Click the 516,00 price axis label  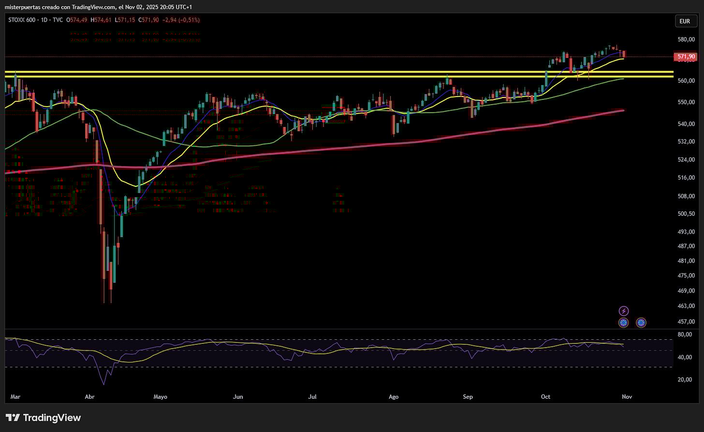(x=686, y=178)
